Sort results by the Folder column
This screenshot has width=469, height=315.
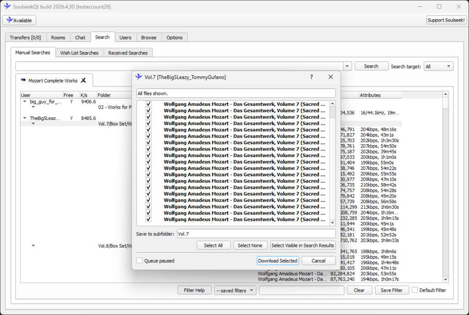point(114,95)
